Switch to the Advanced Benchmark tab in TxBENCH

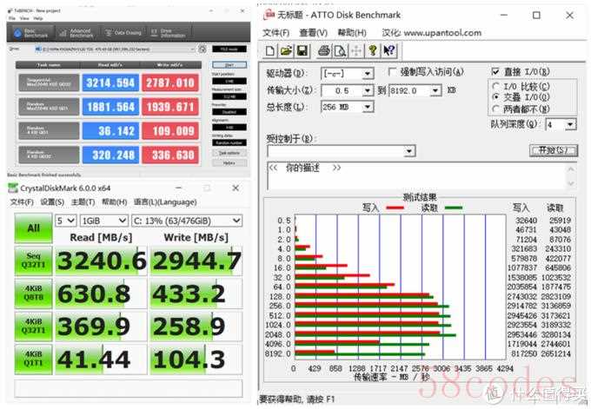(76, 34)
